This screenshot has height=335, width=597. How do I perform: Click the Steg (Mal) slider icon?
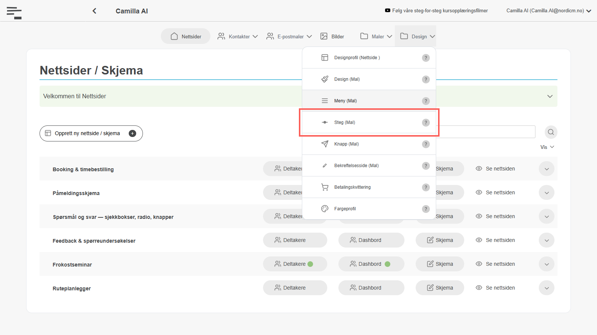(x=325, y=122)
